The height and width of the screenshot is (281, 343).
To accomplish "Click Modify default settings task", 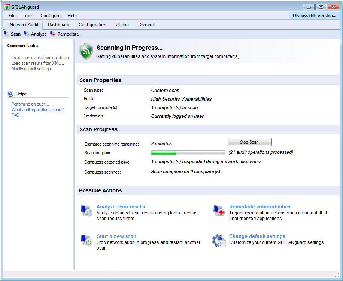I will 33,69.
